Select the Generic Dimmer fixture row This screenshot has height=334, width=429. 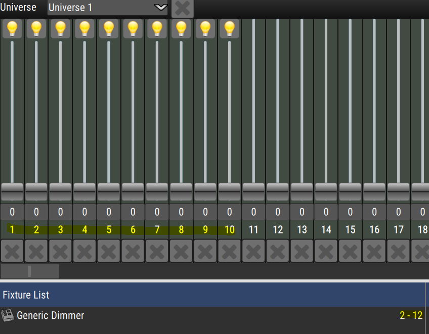(212, 315)
